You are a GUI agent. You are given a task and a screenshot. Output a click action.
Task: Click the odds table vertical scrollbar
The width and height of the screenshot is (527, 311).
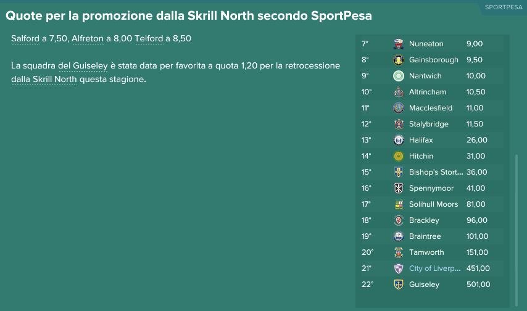[x=517, y=230]
